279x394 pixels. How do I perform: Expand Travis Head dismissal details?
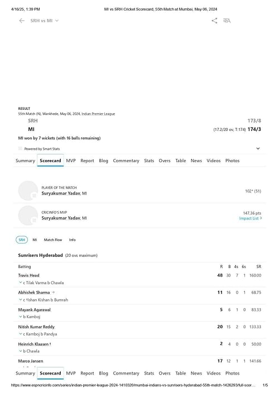click(x=21, y=283)
